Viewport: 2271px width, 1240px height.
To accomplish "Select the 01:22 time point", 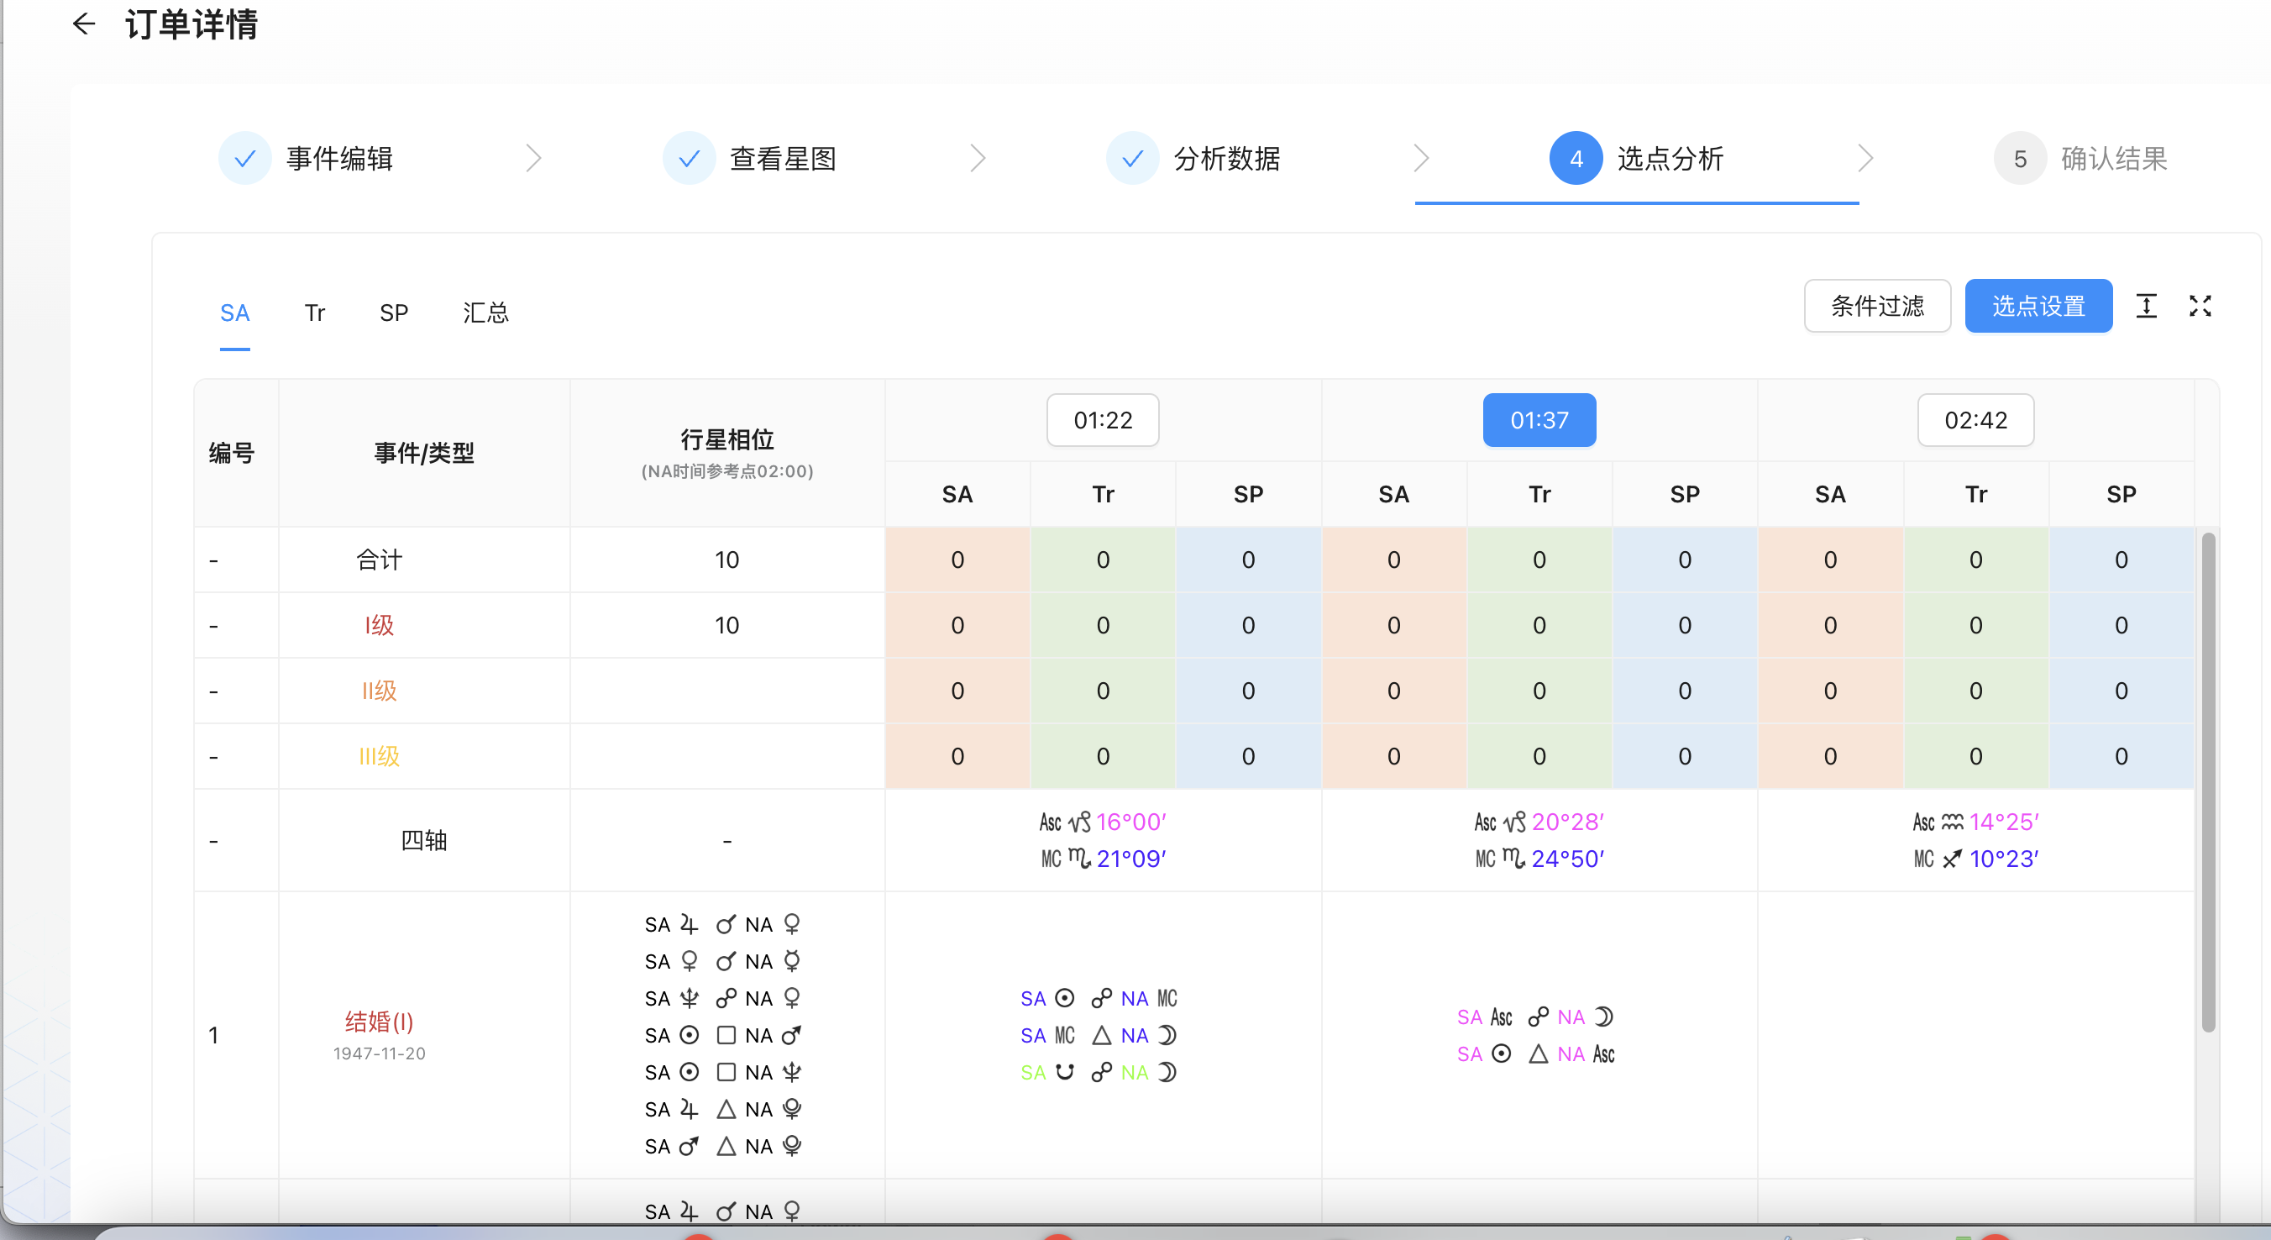I will (x=1102, y=420).
